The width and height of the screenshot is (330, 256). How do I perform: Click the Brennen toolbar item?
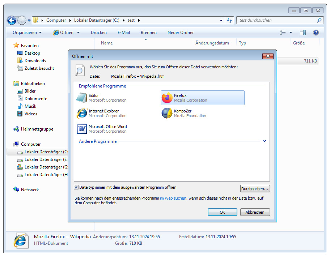148,33
